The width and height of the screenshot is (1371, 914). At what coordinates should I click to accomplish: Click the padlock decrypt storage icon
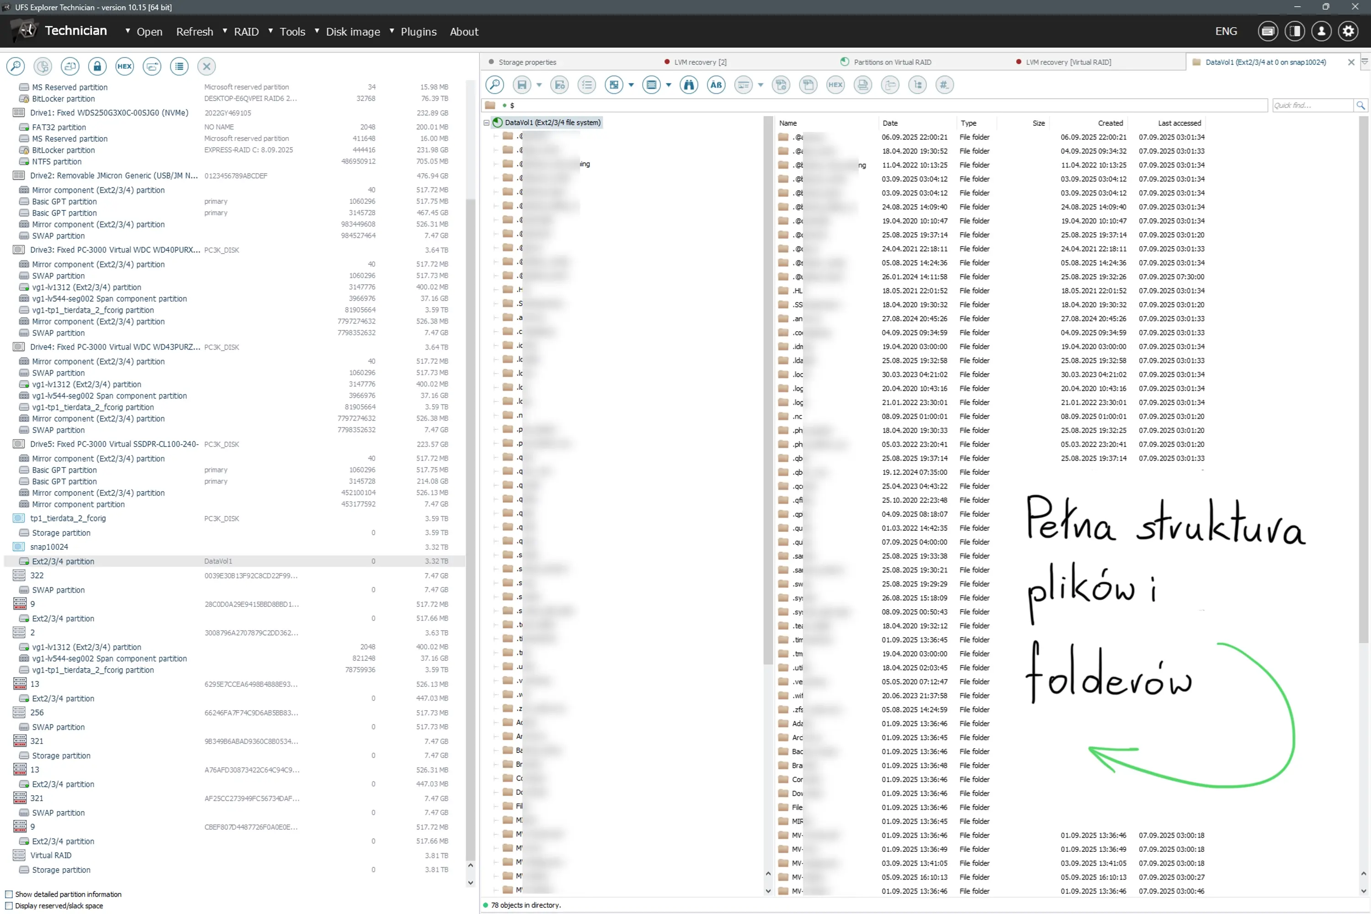pyautogui.click(x=97, y=66)
